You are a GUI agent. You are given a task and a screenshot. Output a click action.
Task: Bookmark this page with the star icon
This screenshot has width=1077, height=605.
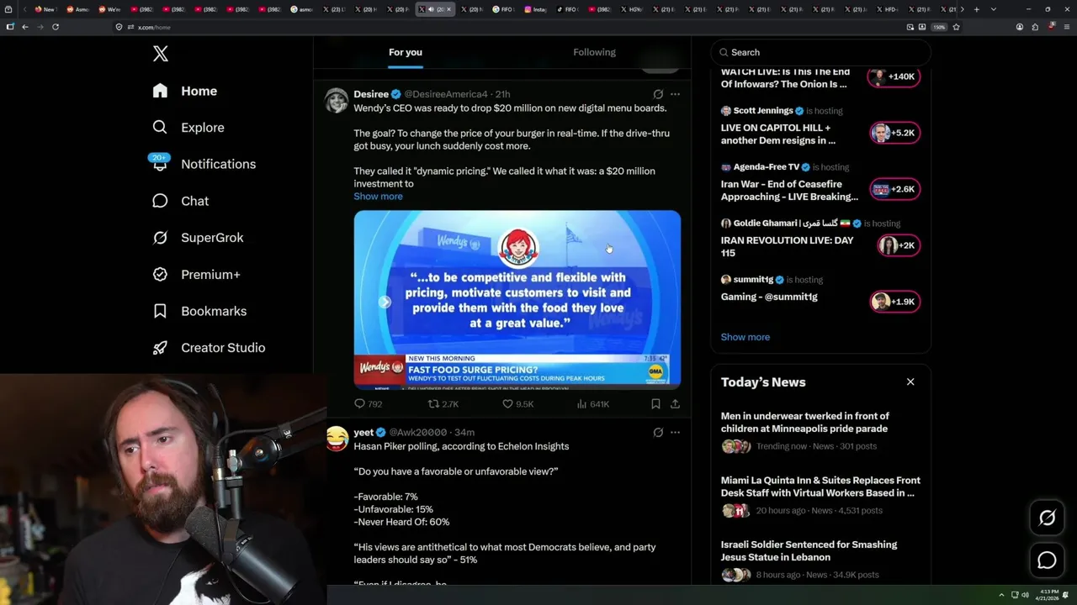point(956,27)
